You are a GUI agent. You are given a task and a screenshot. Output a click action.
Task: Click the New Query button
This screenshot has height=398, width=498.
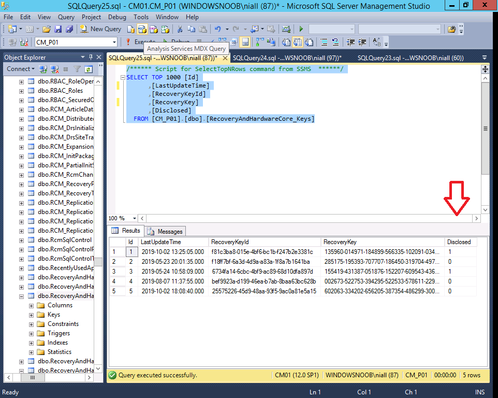click(100, 29)
